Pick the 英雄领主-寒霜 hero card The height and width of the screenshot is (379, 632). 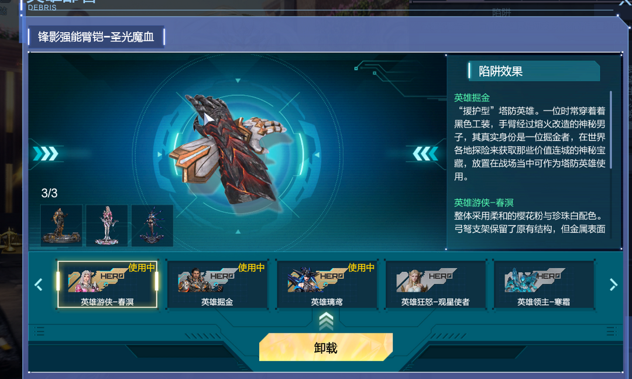click(544, 284)
